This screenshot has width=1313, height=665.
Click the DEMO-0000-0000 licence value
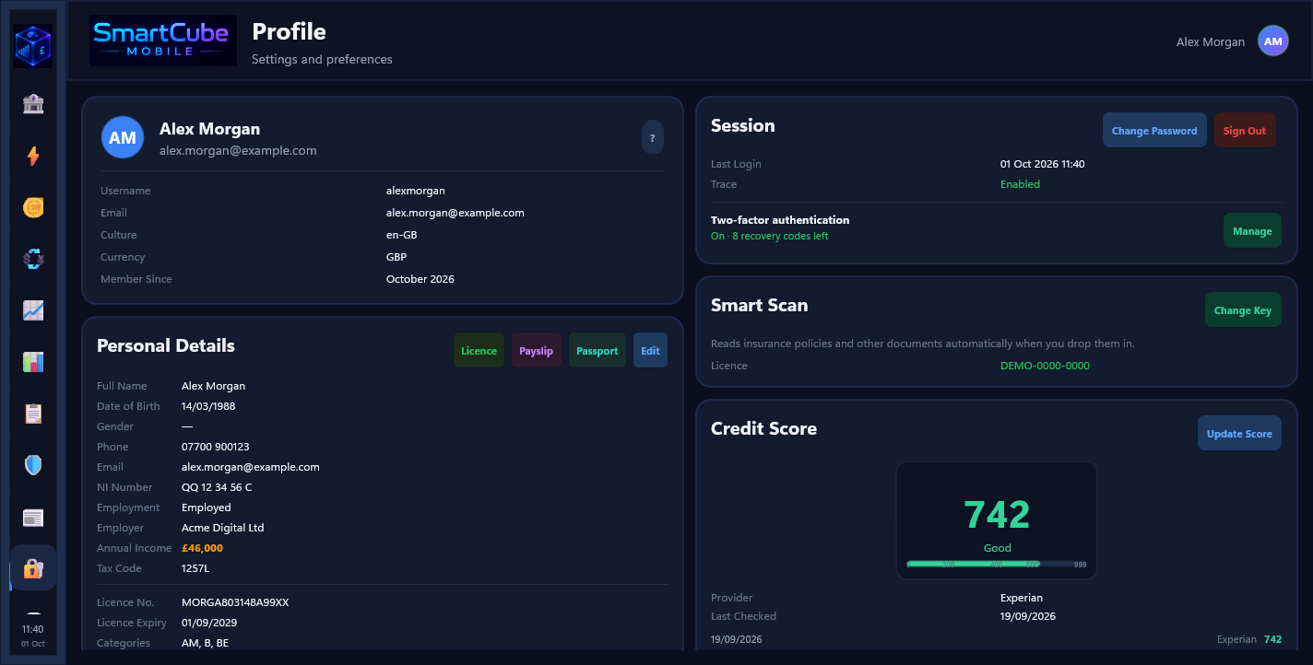point(1045,366)
